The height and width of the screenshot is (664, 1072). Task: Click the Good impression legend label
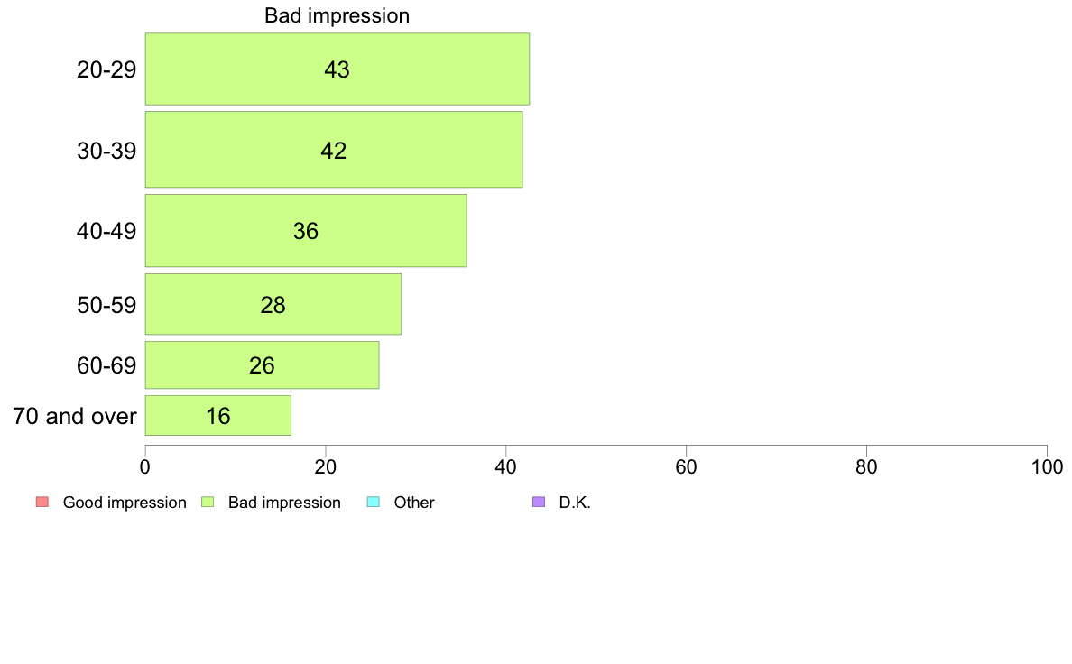click(125, 503)
